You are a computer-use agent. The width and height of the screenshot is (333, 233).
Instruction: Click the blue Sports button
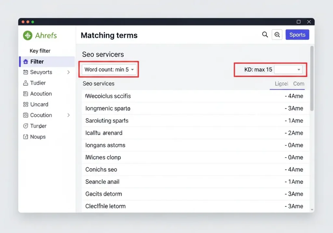[x=297, y=35]
